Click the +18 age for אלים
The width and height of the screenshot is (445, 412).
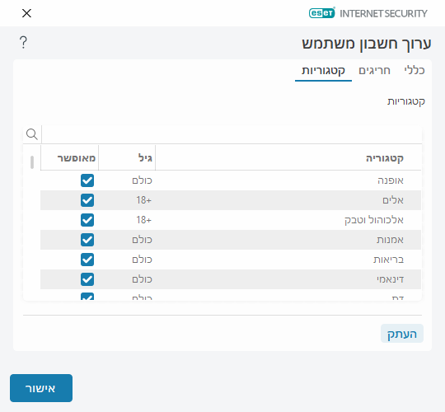pyautogui.click(x=144, y=200)
